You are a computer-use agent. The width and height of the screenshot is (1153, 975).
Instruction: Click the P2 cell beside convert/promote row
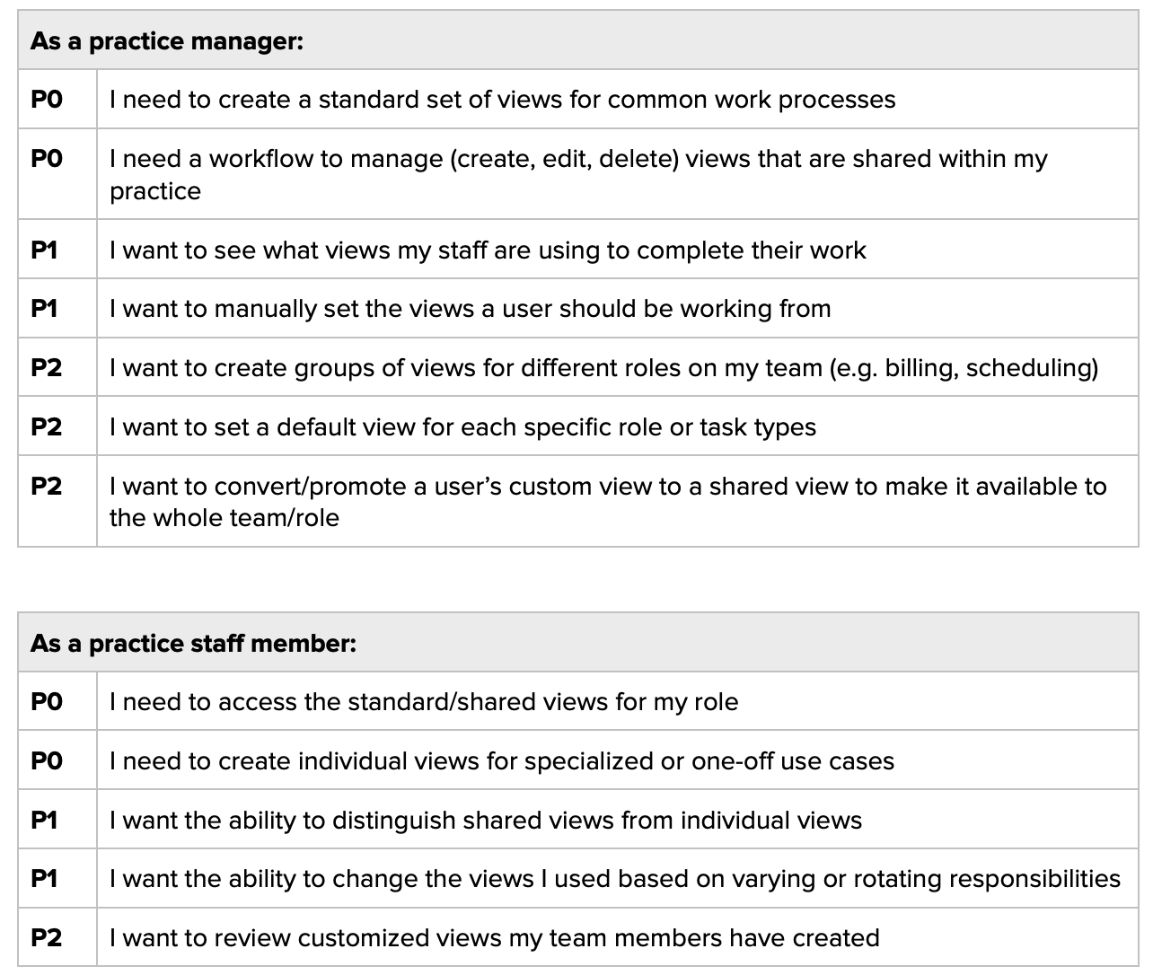pos(47,487)
